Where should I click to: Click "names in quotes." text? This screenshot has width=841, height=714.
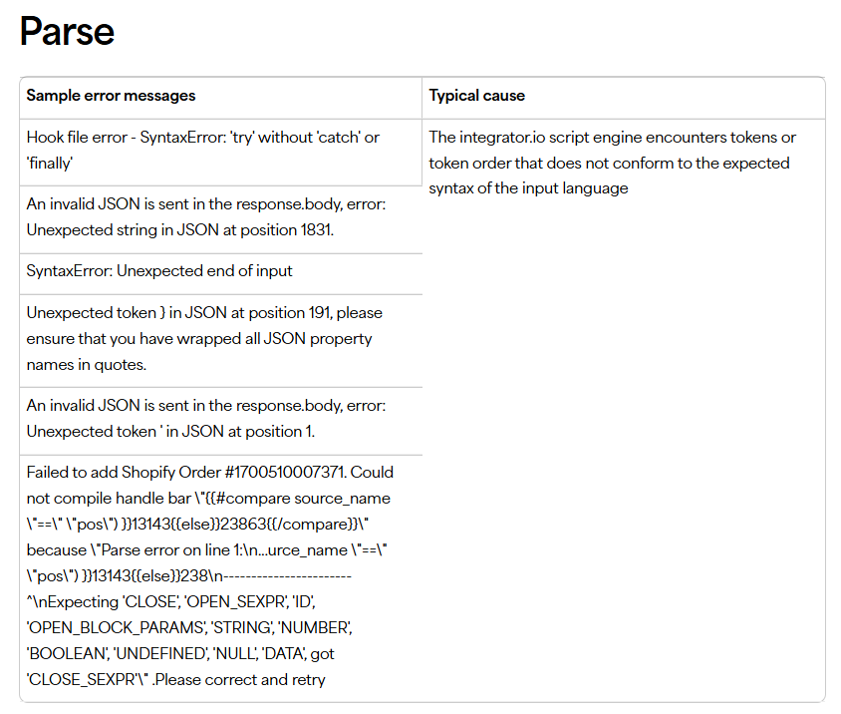click(x=87, y=364)
